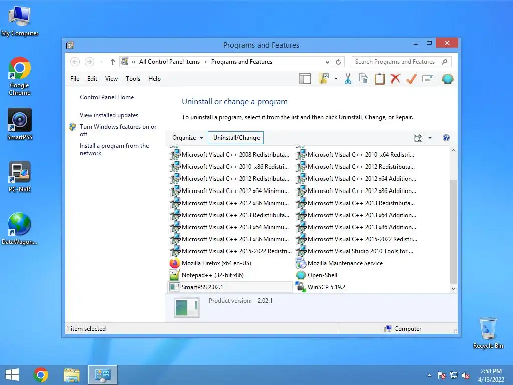
Task: Open the Recycle Bin desktop icon
Action: point(488,333)
